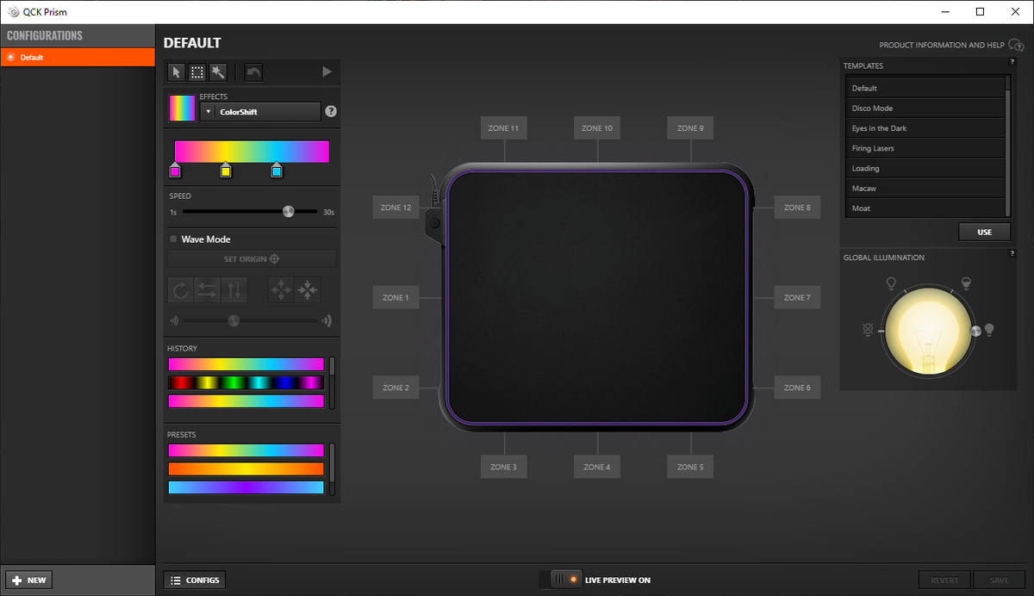Click the Revert button
This screenshot has height=596, width=1034.
[x=944, y=580]
